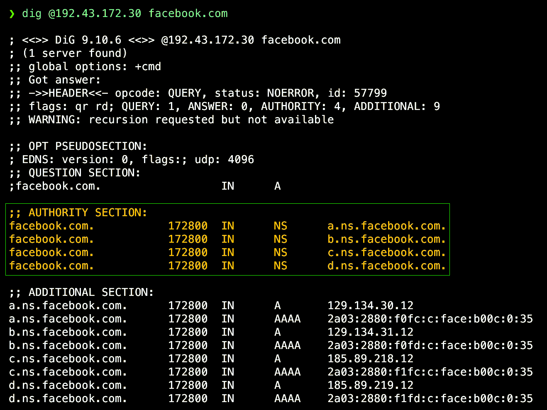Click the 'a.ns.facebook.com.' NS record value
The width and height of the screenshot is (547, 410).
[x=386, y=226]
